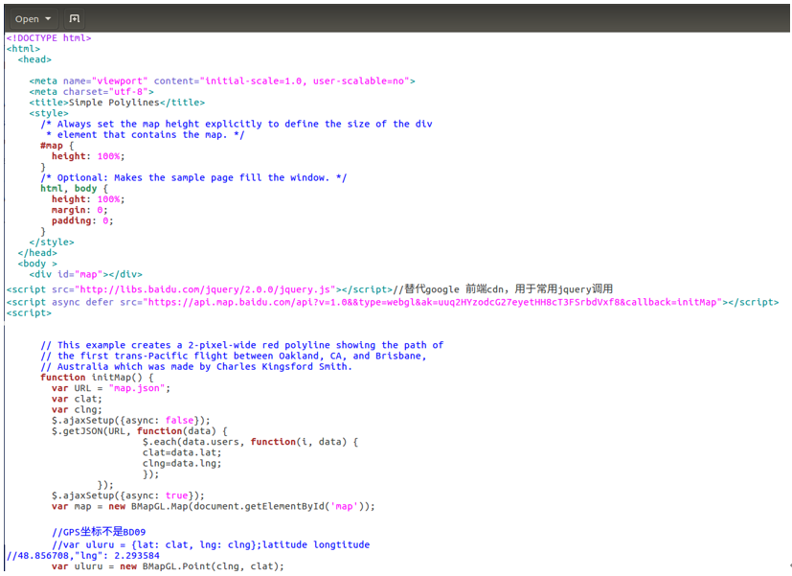The height and width of the screenshot is (576, 792).
Task: Click the '</style>' closing tag
Action: coord(52,242)
